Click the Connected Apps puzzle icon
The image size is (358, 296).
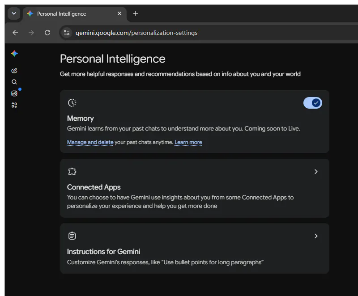[x=72, y=172]
